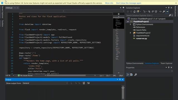The height and width of the screenshot is (100, 178).
Task: Click the editor tab gear settings icon
Action: click(123, 7)
